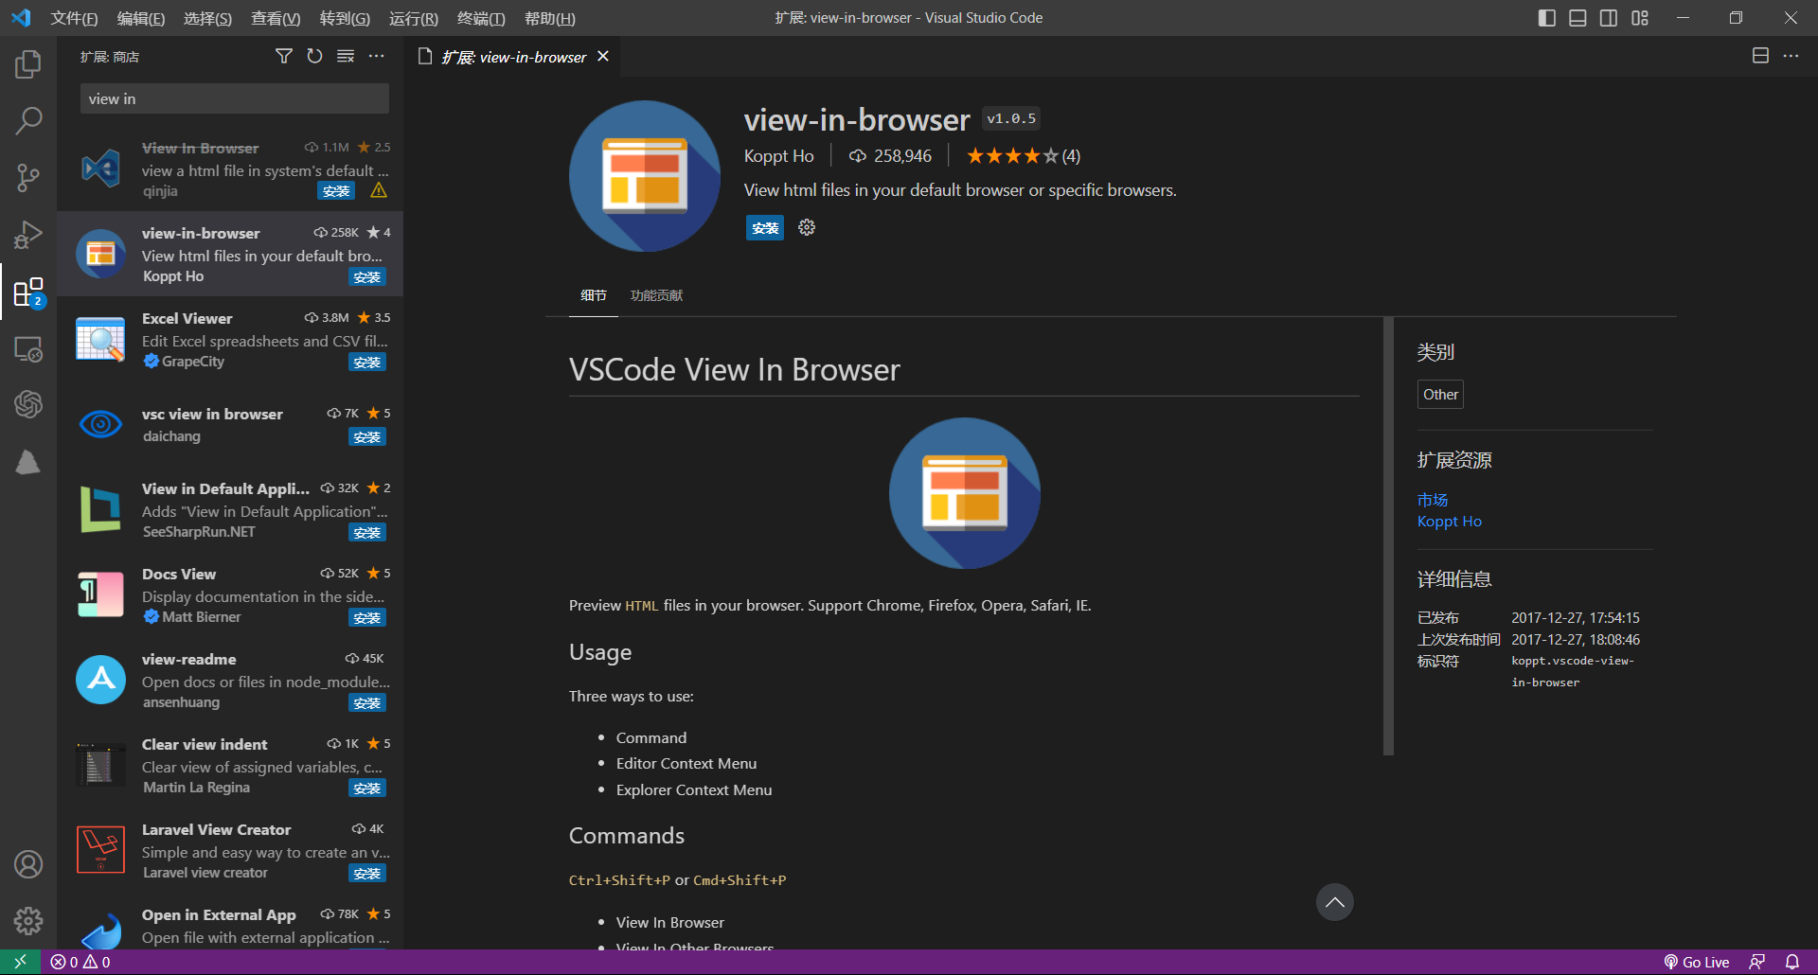This screenshot has height=975, width=1818.
Task: Toggle secondary side bar layout
Action: click(1609, 18)
